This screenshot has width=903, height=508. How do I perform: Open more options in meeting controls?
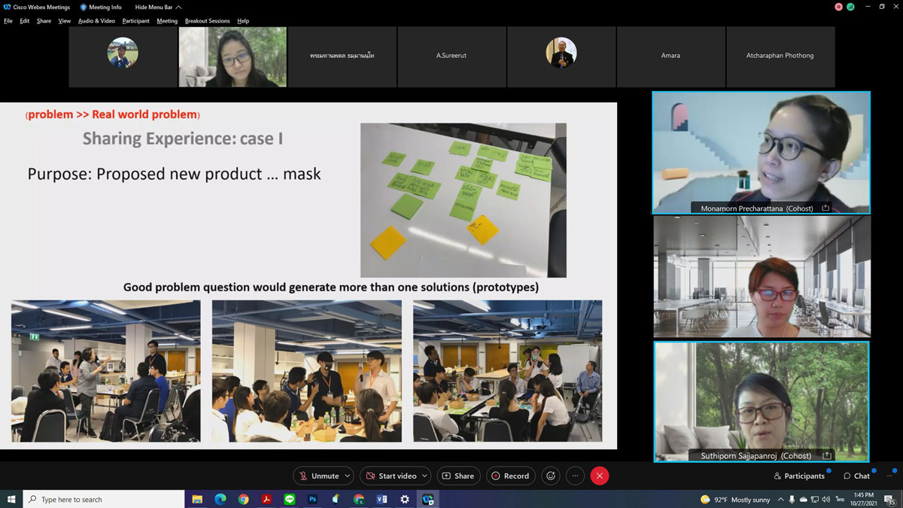pos(575,476)
